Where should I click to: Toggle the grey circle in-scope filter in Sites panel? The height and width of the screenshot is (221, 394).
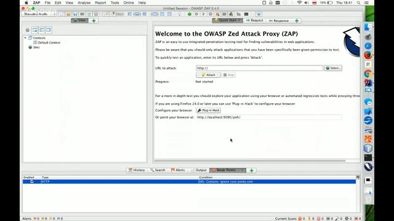pyautogui.click(x=28, y=30)
